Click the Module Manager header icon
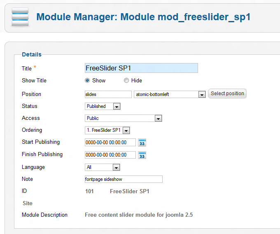280x234 pixels. (x=20, y=16)
